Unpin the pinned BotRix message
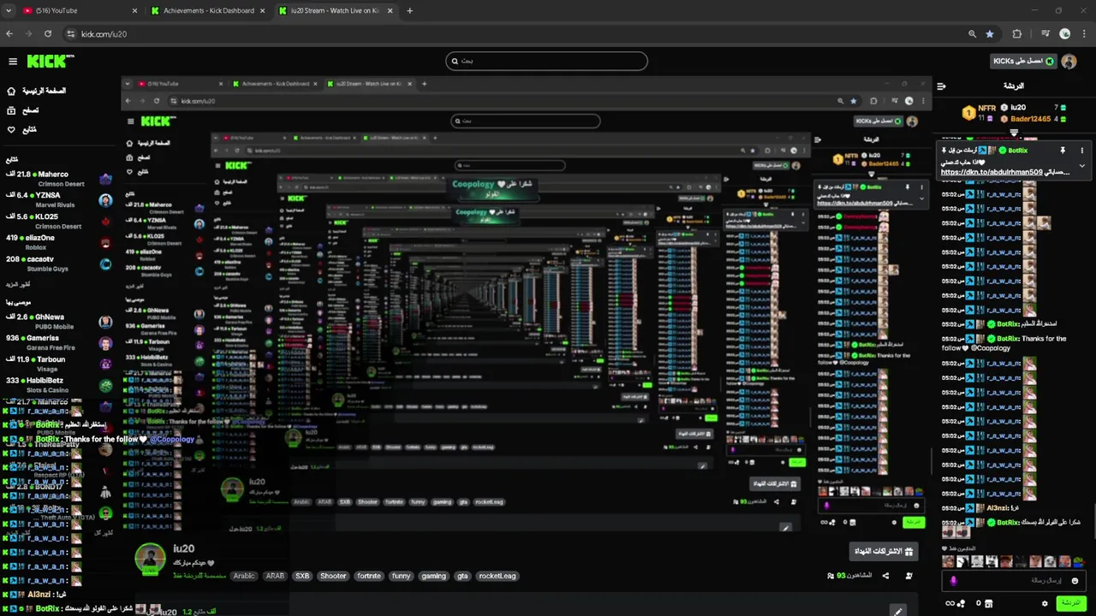Image resolution: width=1096 pixels, height=616 pixels. click(1063, 151)
